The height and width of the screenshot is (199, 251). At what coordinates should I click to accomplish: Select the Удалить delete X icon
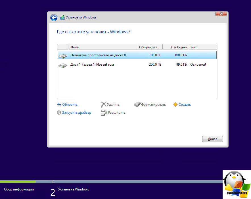104,104
